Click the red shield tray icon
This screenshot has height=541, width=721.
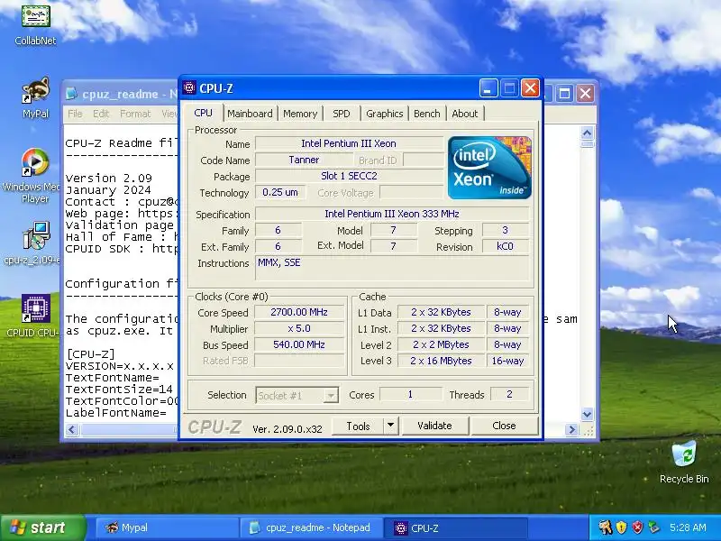tap(637, 527)
